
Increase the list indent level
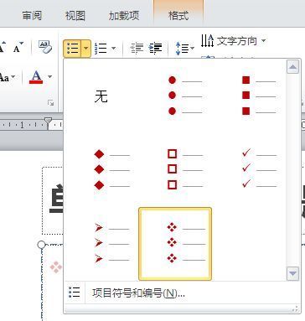[x=155, y=49]
